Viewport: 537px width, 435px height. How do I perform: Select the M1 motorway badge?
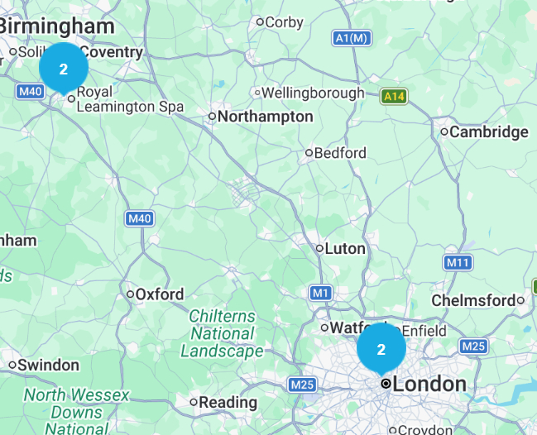(x=320, y=293)
